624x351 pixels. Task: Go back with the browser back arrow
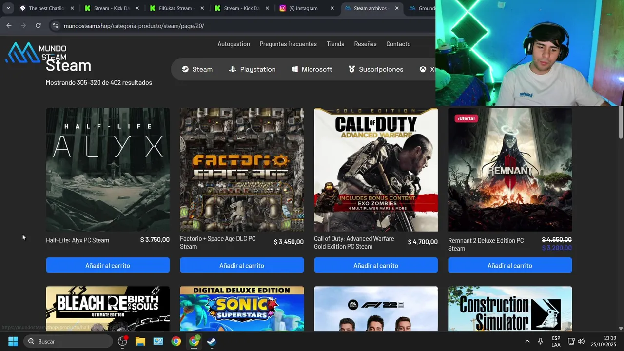(x=9, y=25)
